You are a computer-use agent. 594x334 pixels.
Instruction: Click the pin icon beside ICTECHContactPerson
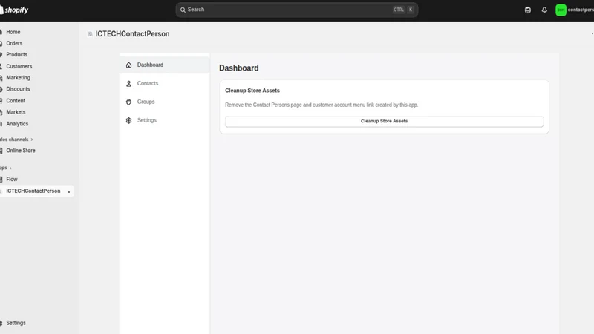69,191
